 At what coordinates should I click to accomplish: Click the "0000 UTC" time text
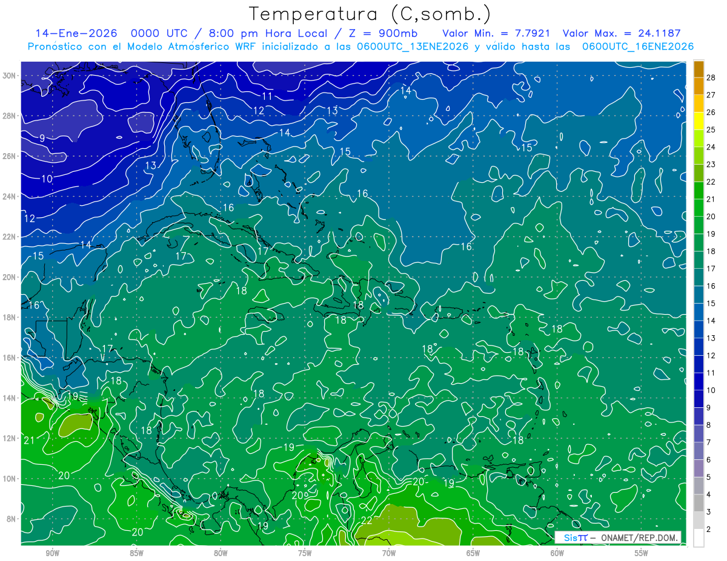pyautogui.click(x=159, y=33)
